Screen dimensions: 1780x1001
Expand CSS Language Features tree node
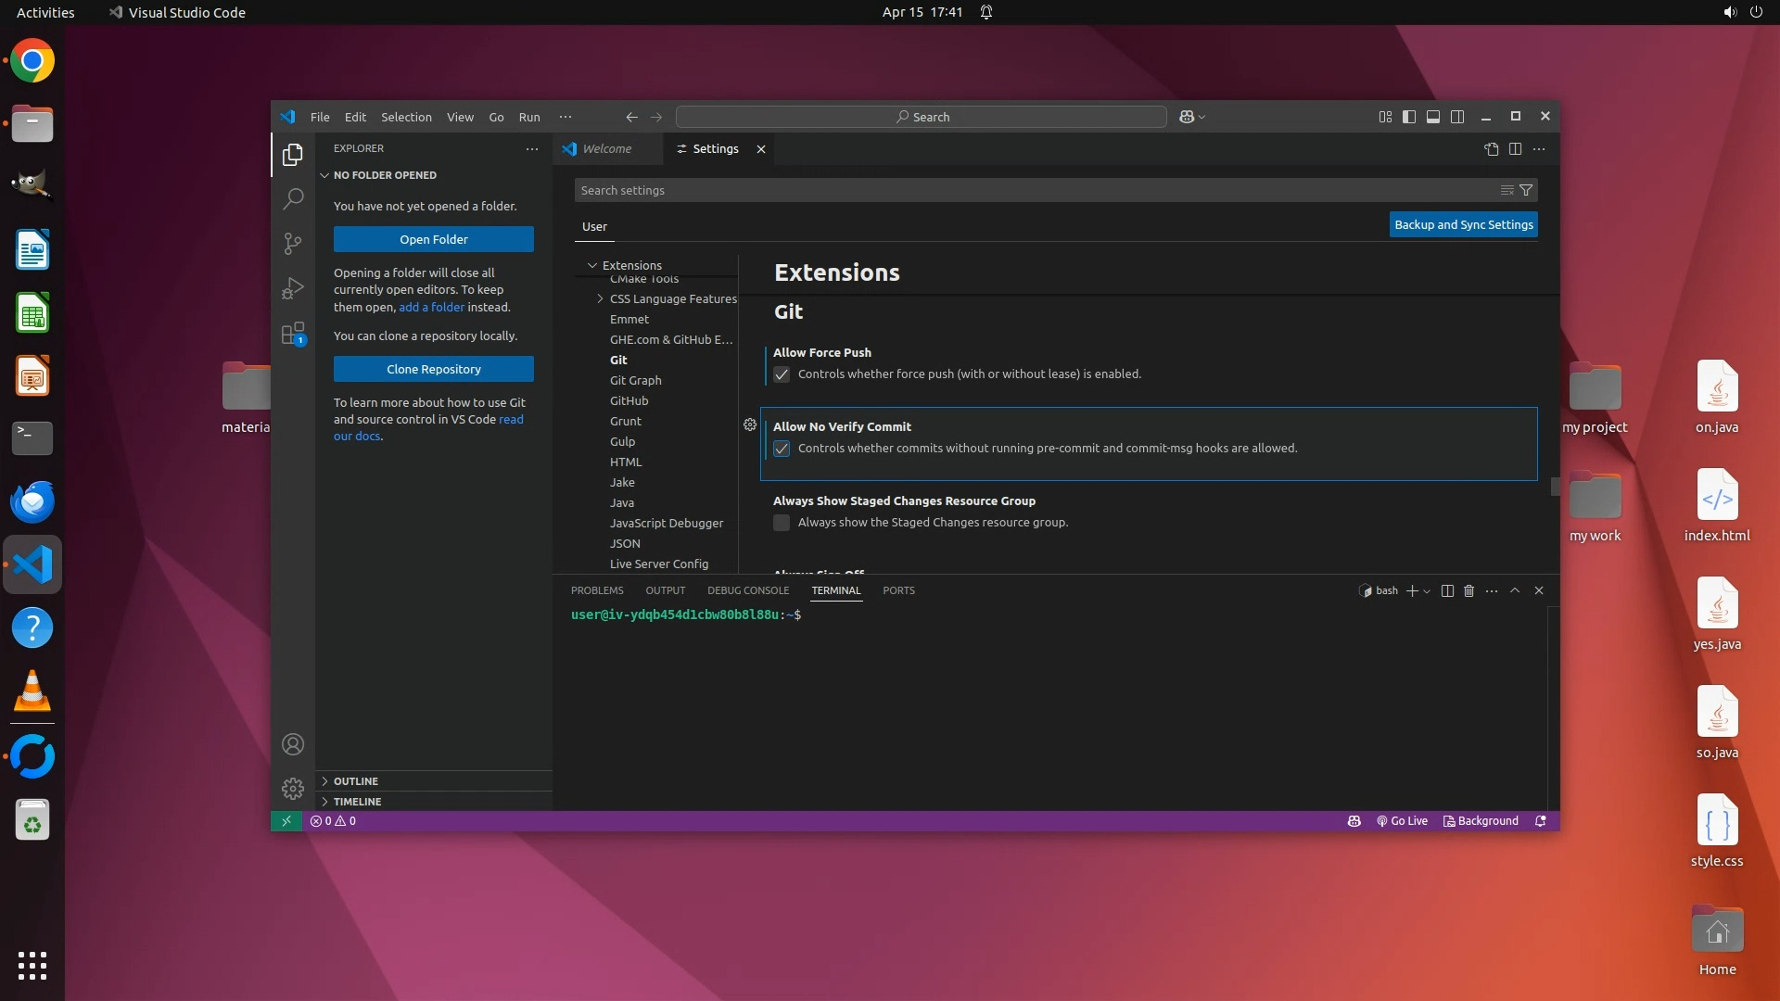pos(600,298)
